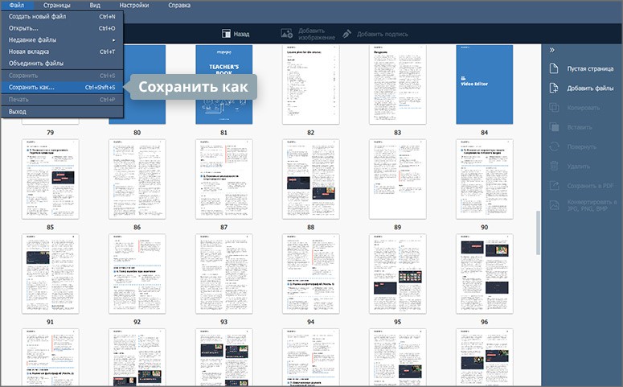Click the Вставить clipboard icon

(554, 127)
